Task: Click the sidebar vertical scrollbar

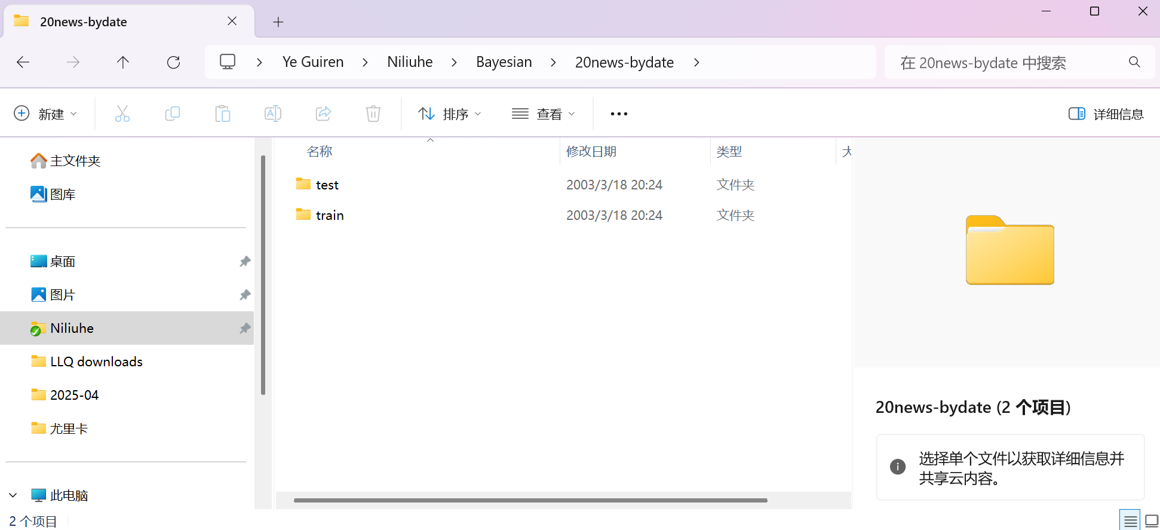Action: coord(263,275)
